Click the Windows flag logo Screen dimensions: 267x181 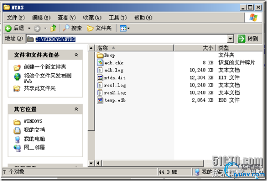(253, 17)
